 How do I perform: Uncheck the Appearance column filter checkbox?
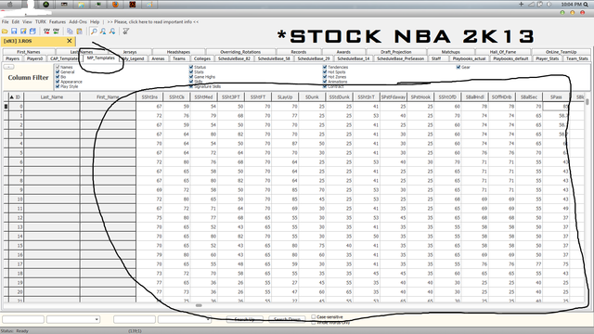(x=58, y=82)
